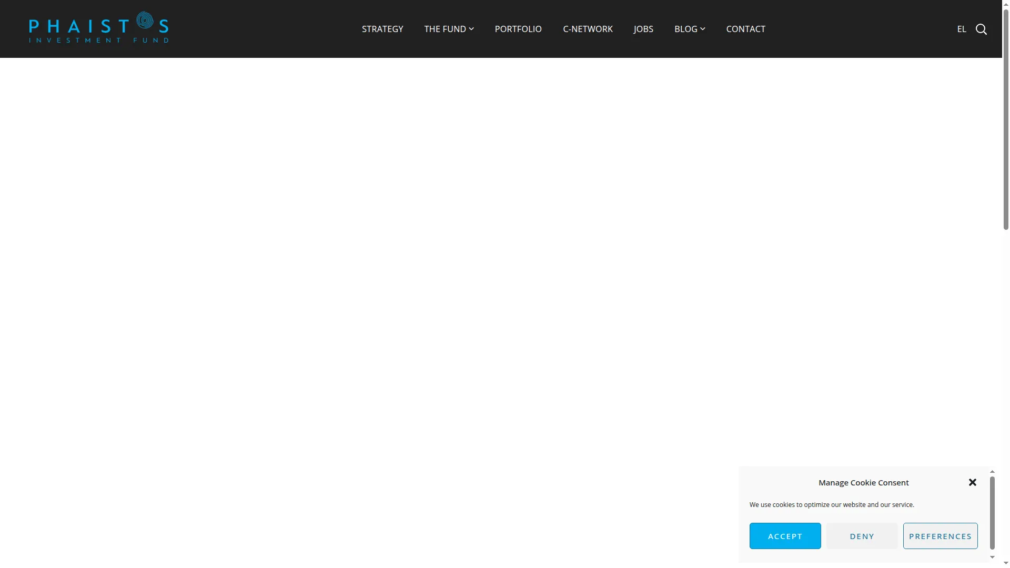This screenshot has height=568, width=1010.
Task: Deny cookies with the Deny button
Action: 862,536
